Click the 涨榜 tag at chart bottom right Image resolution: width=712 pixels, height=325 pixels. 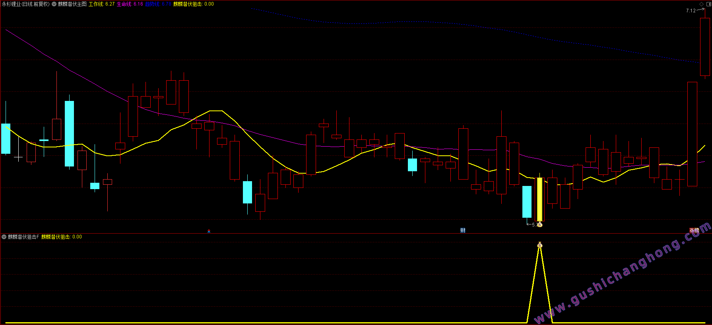(x=694, y=230)
